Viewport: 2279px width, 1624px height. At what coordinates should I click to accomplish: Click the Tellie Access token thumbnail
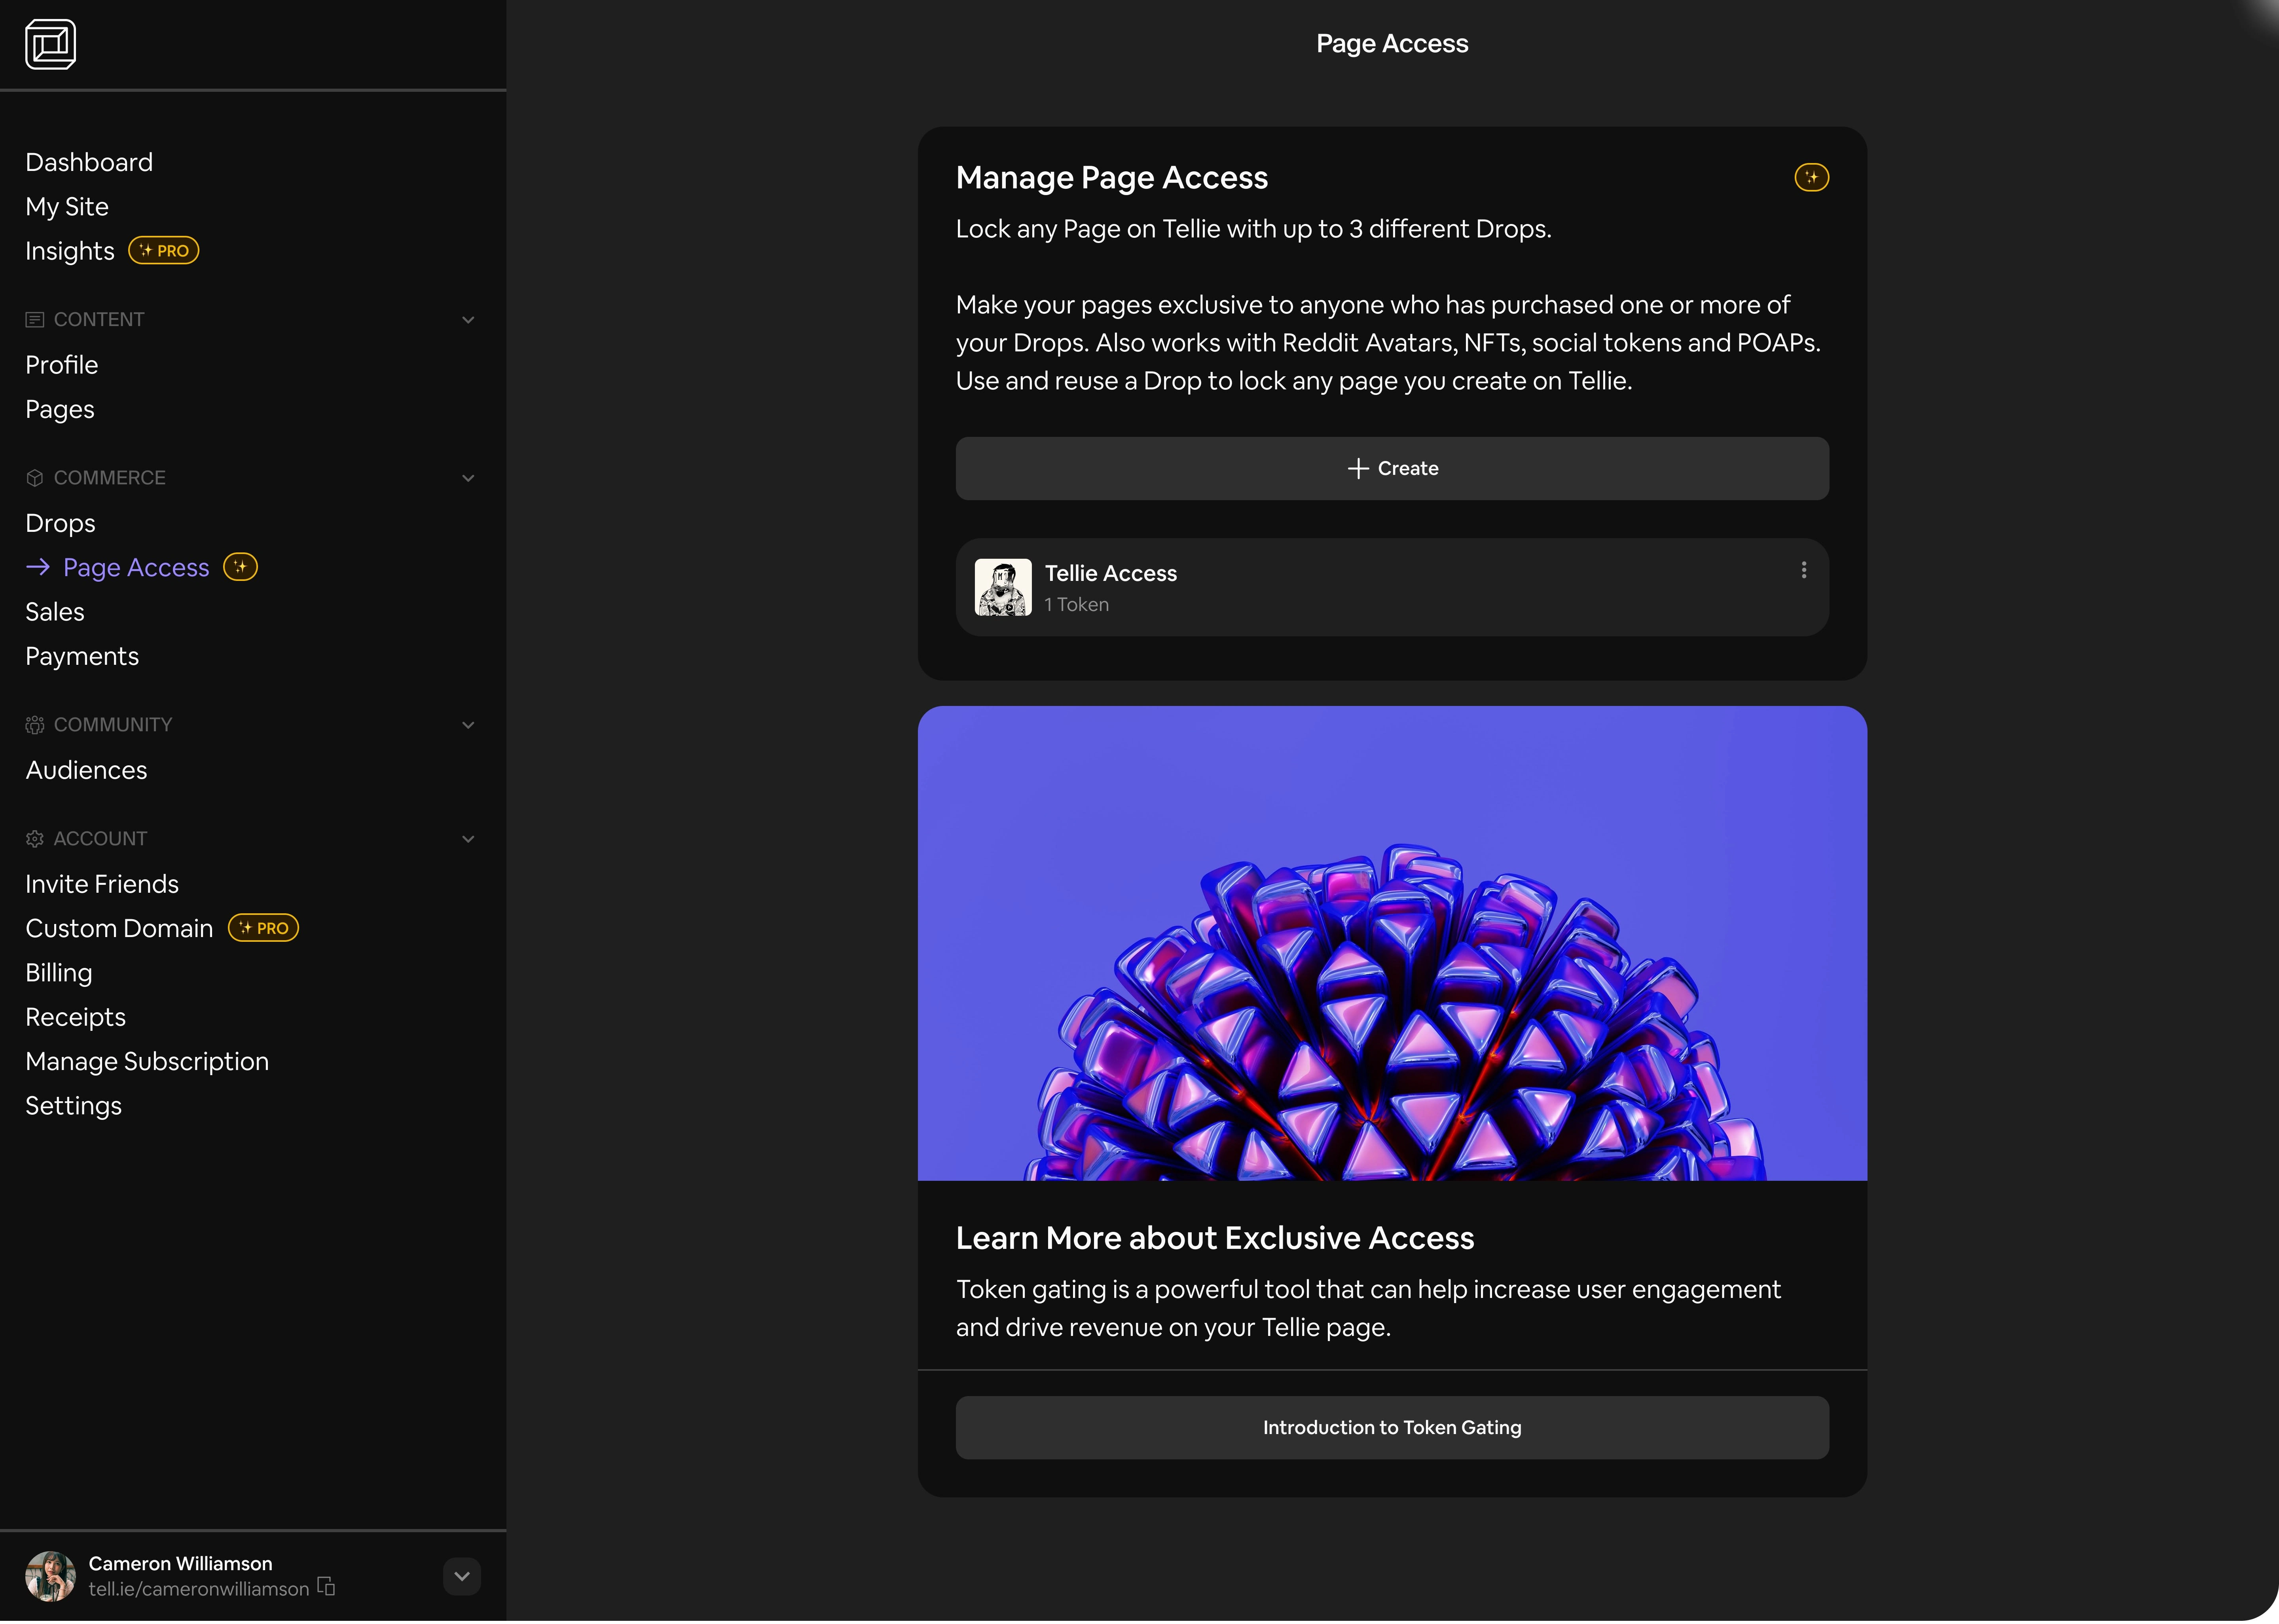coord(1003,587)
